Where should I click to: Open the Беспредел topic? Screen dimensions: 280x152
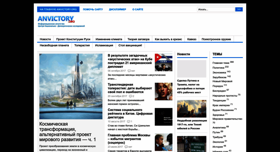[219, 91]
